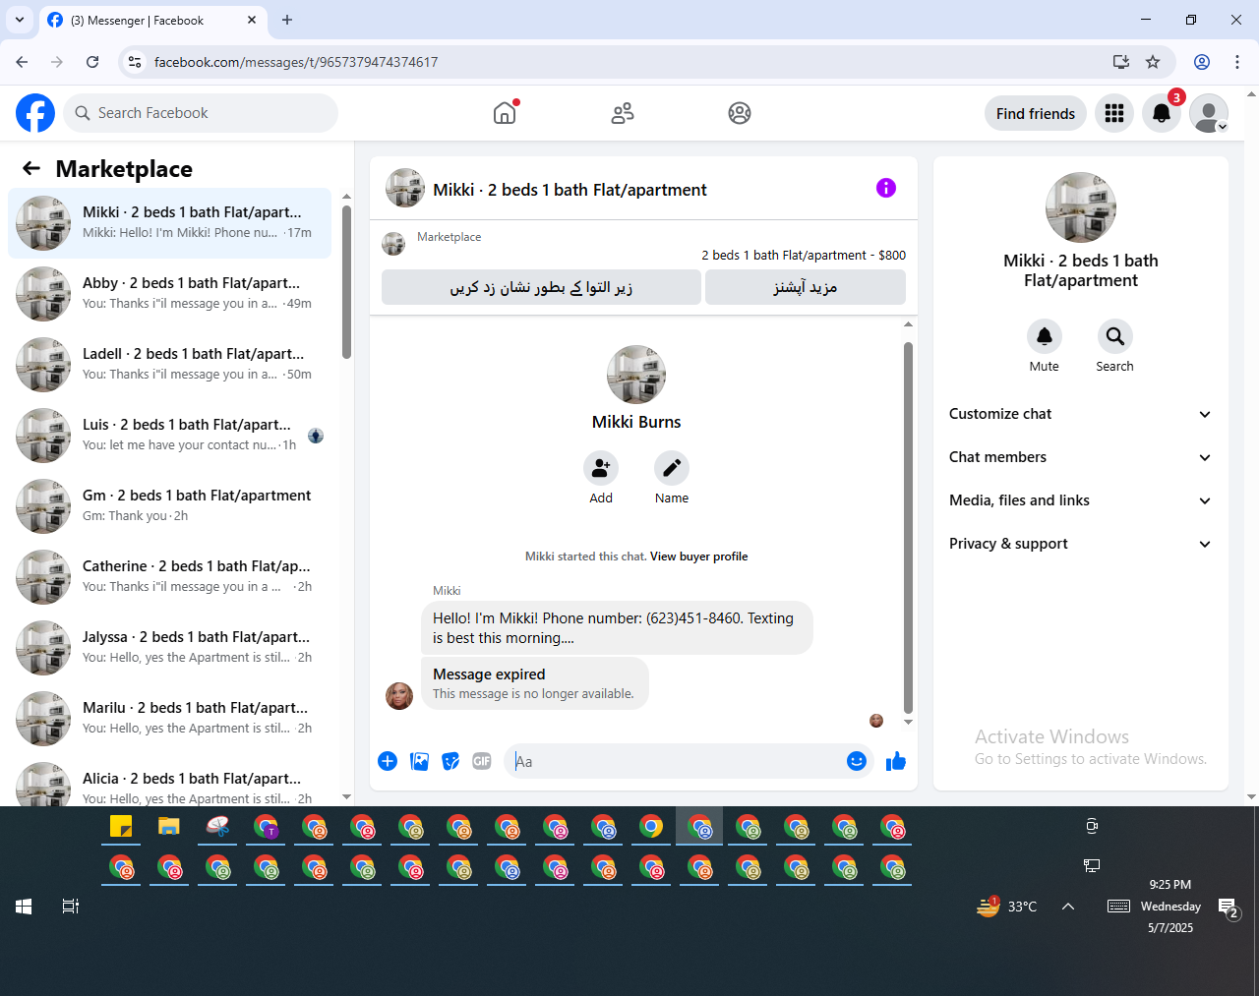The height and width of the screenshot is (996, 1259).
Task: Expand Media, files and links section
Action: (x=1080, y=500)
